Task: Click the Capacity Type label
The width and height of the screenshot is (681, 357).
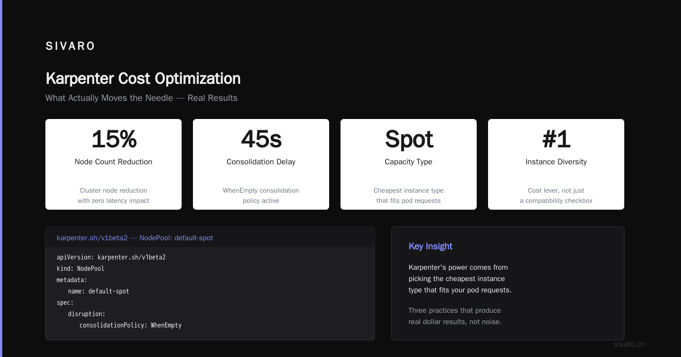Action: (x=409, y=161)
